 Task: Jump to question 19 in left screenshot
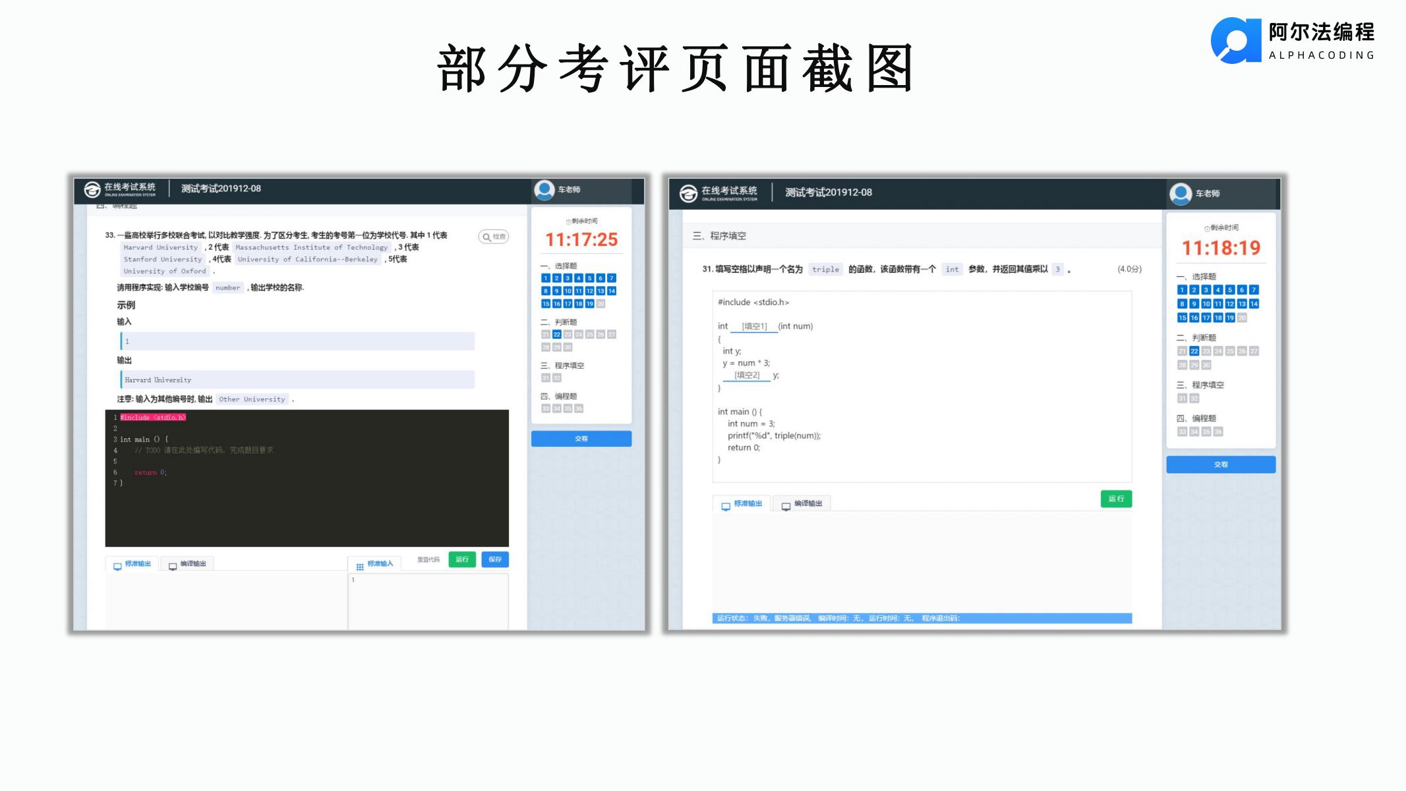[590, 304]
